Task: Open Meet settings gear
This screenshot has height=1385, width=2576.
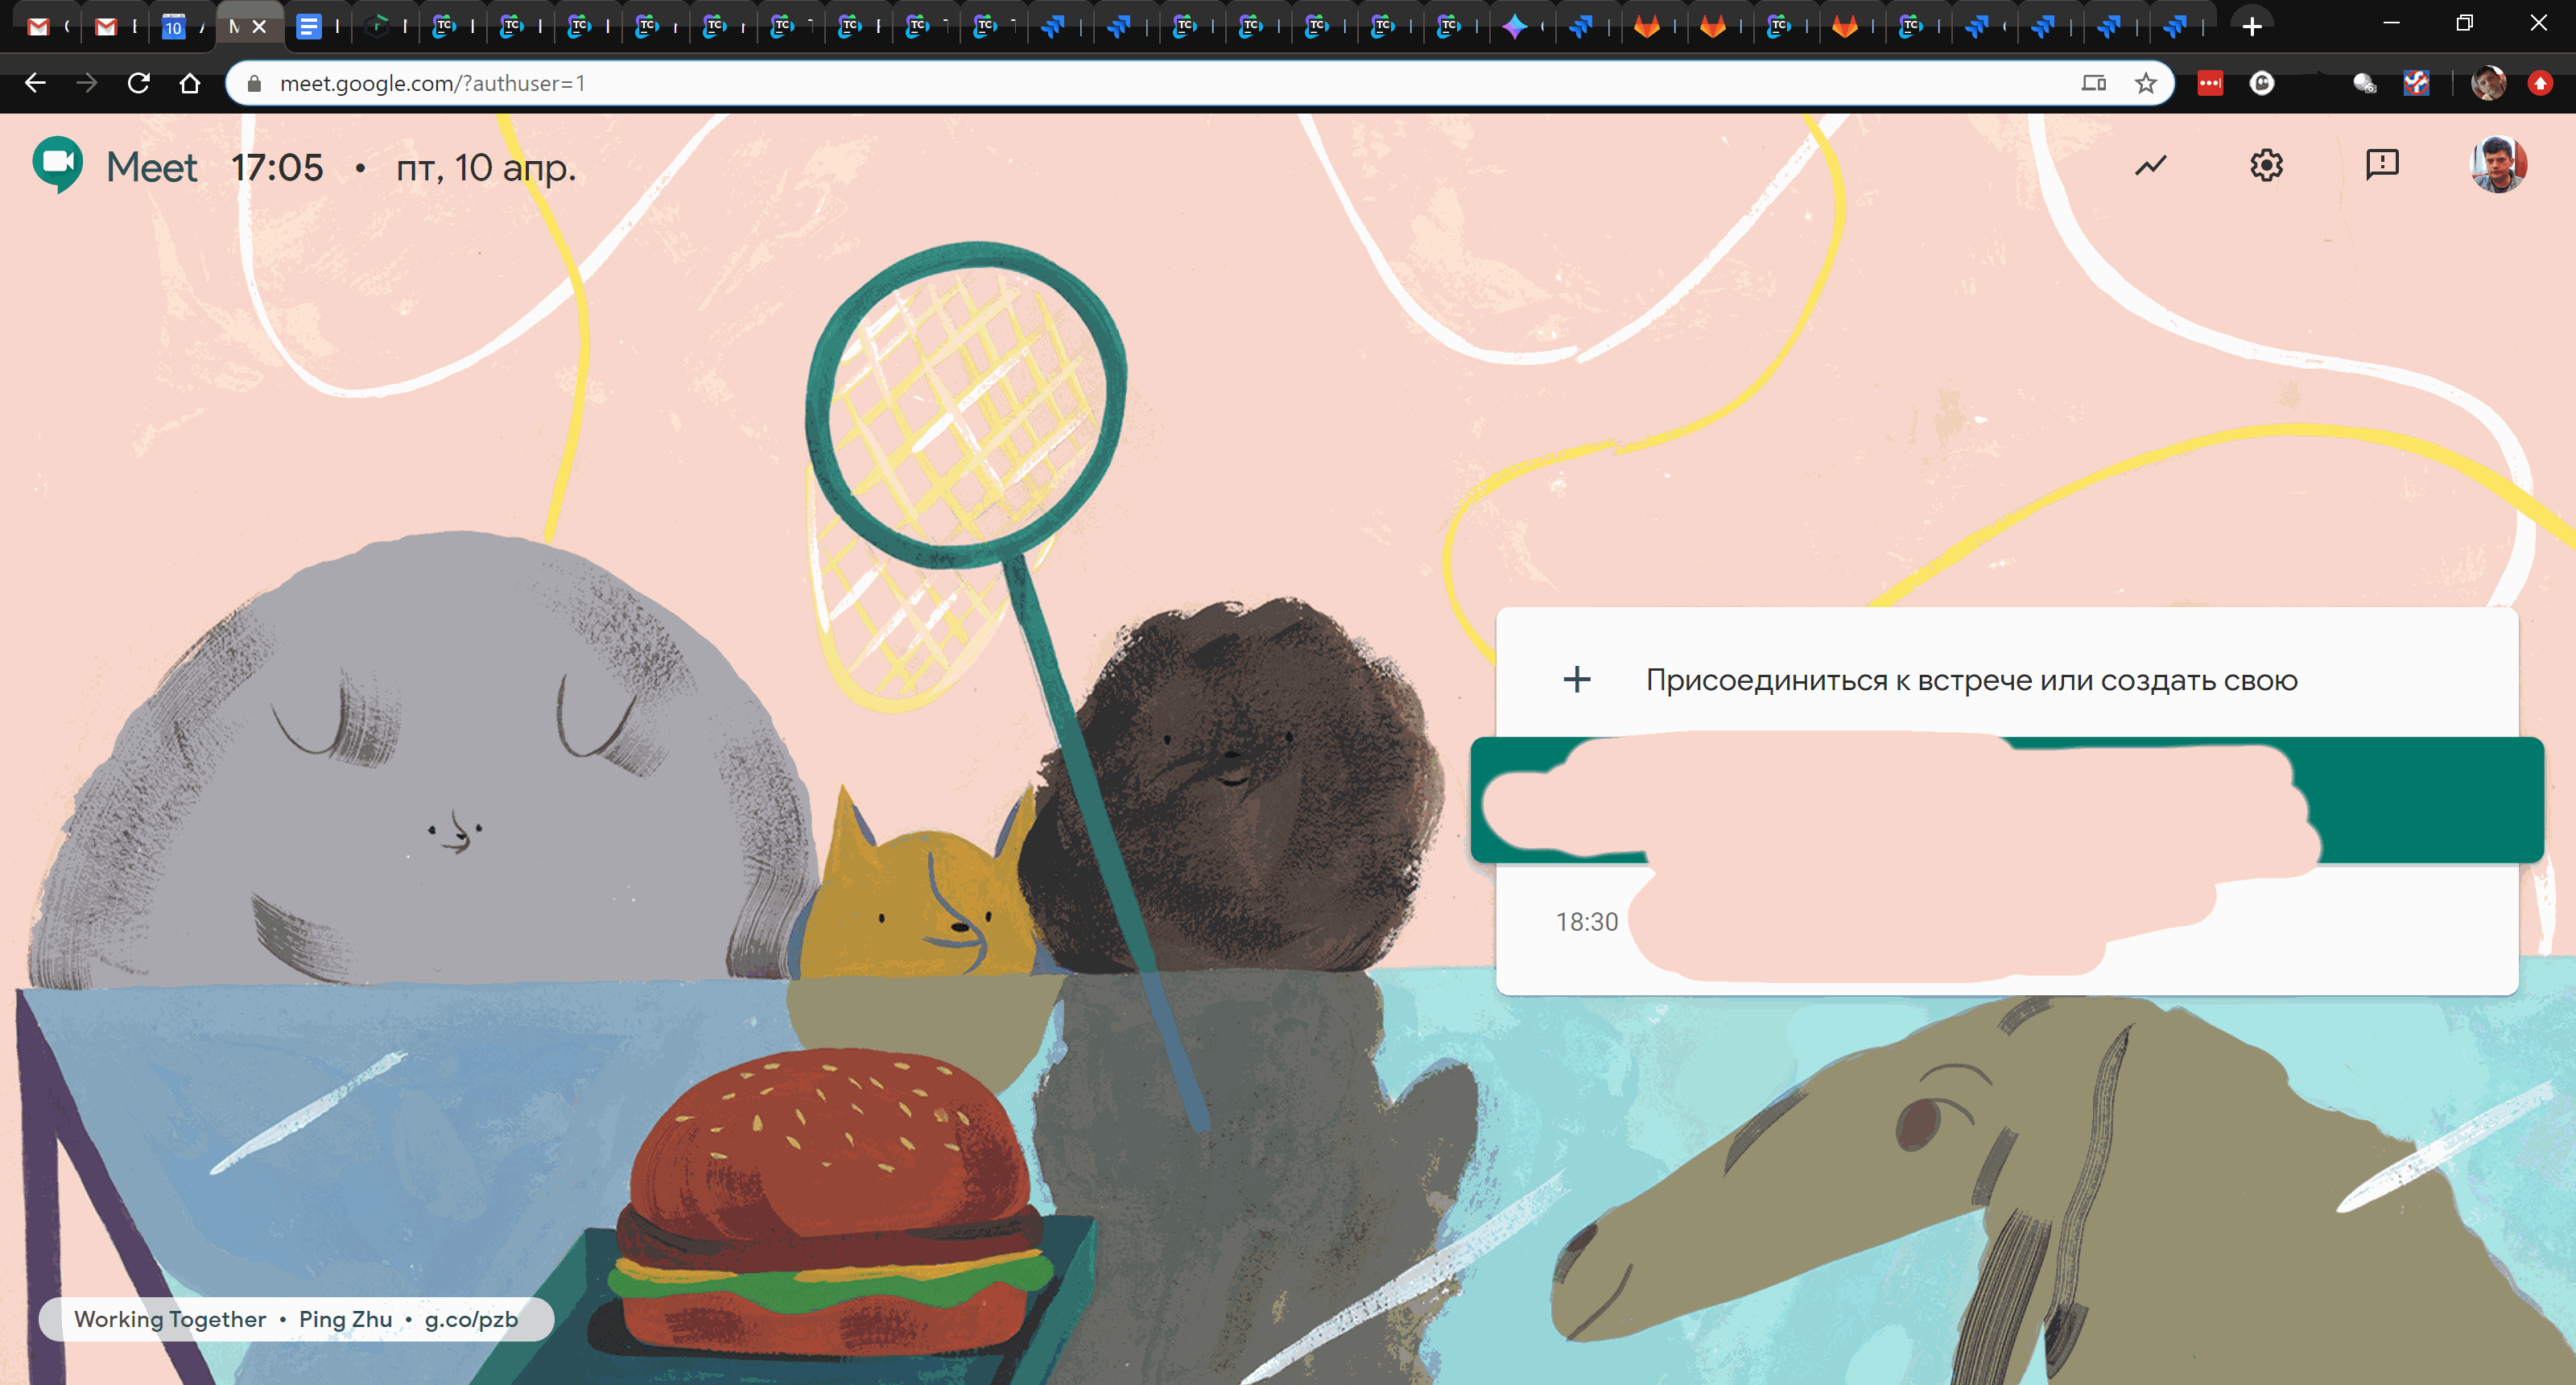Action: [2266, 165]
